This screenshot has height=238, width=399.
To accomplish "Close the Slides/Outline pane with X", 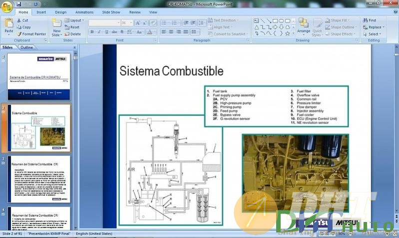I will (74, 47).
